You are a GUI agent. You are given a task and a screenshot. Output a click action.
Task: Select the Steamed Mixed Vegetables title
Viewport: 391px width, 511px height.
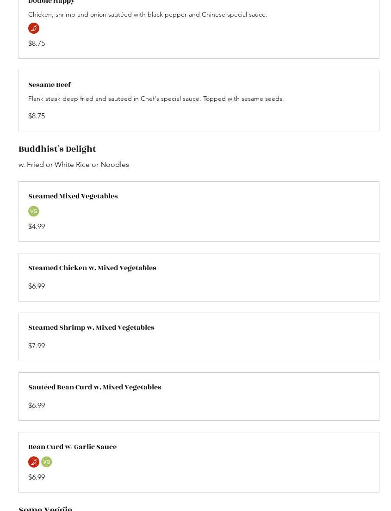point(73,197)
